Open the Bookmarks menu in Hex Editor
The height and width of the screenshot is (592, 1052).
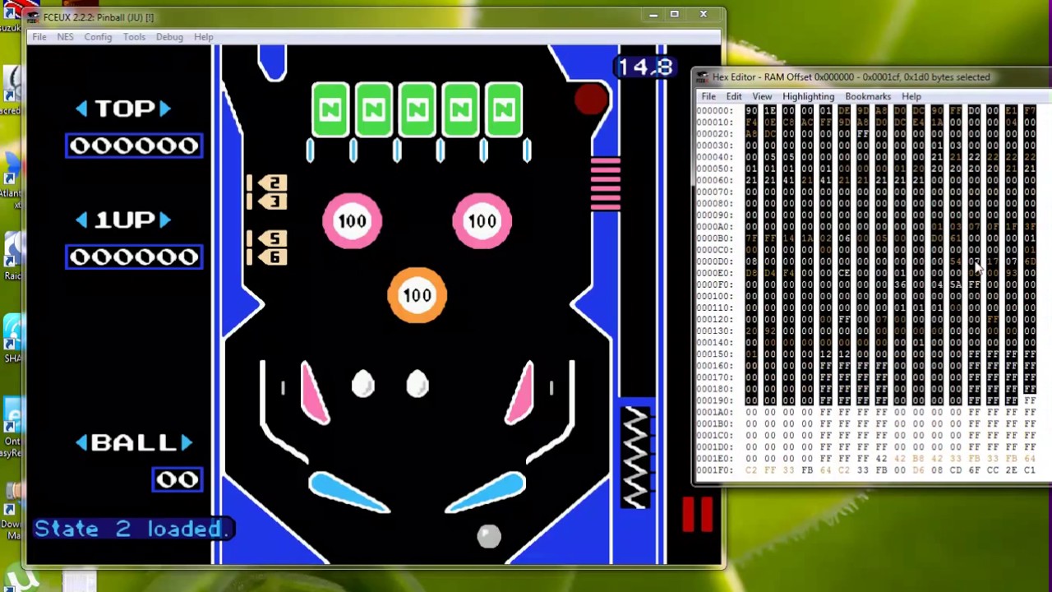pyautogui.click(x=868, y=96)
